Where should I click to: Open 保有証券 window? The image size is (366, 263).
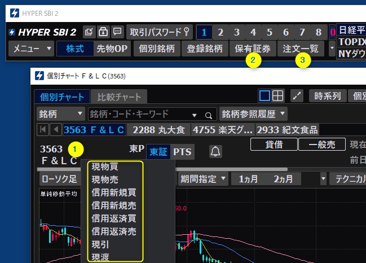[253, 49]
